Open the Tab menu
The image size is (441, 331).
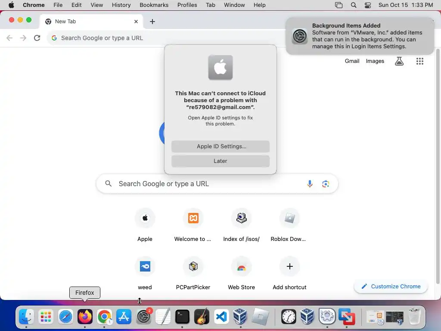pos(210,5)
